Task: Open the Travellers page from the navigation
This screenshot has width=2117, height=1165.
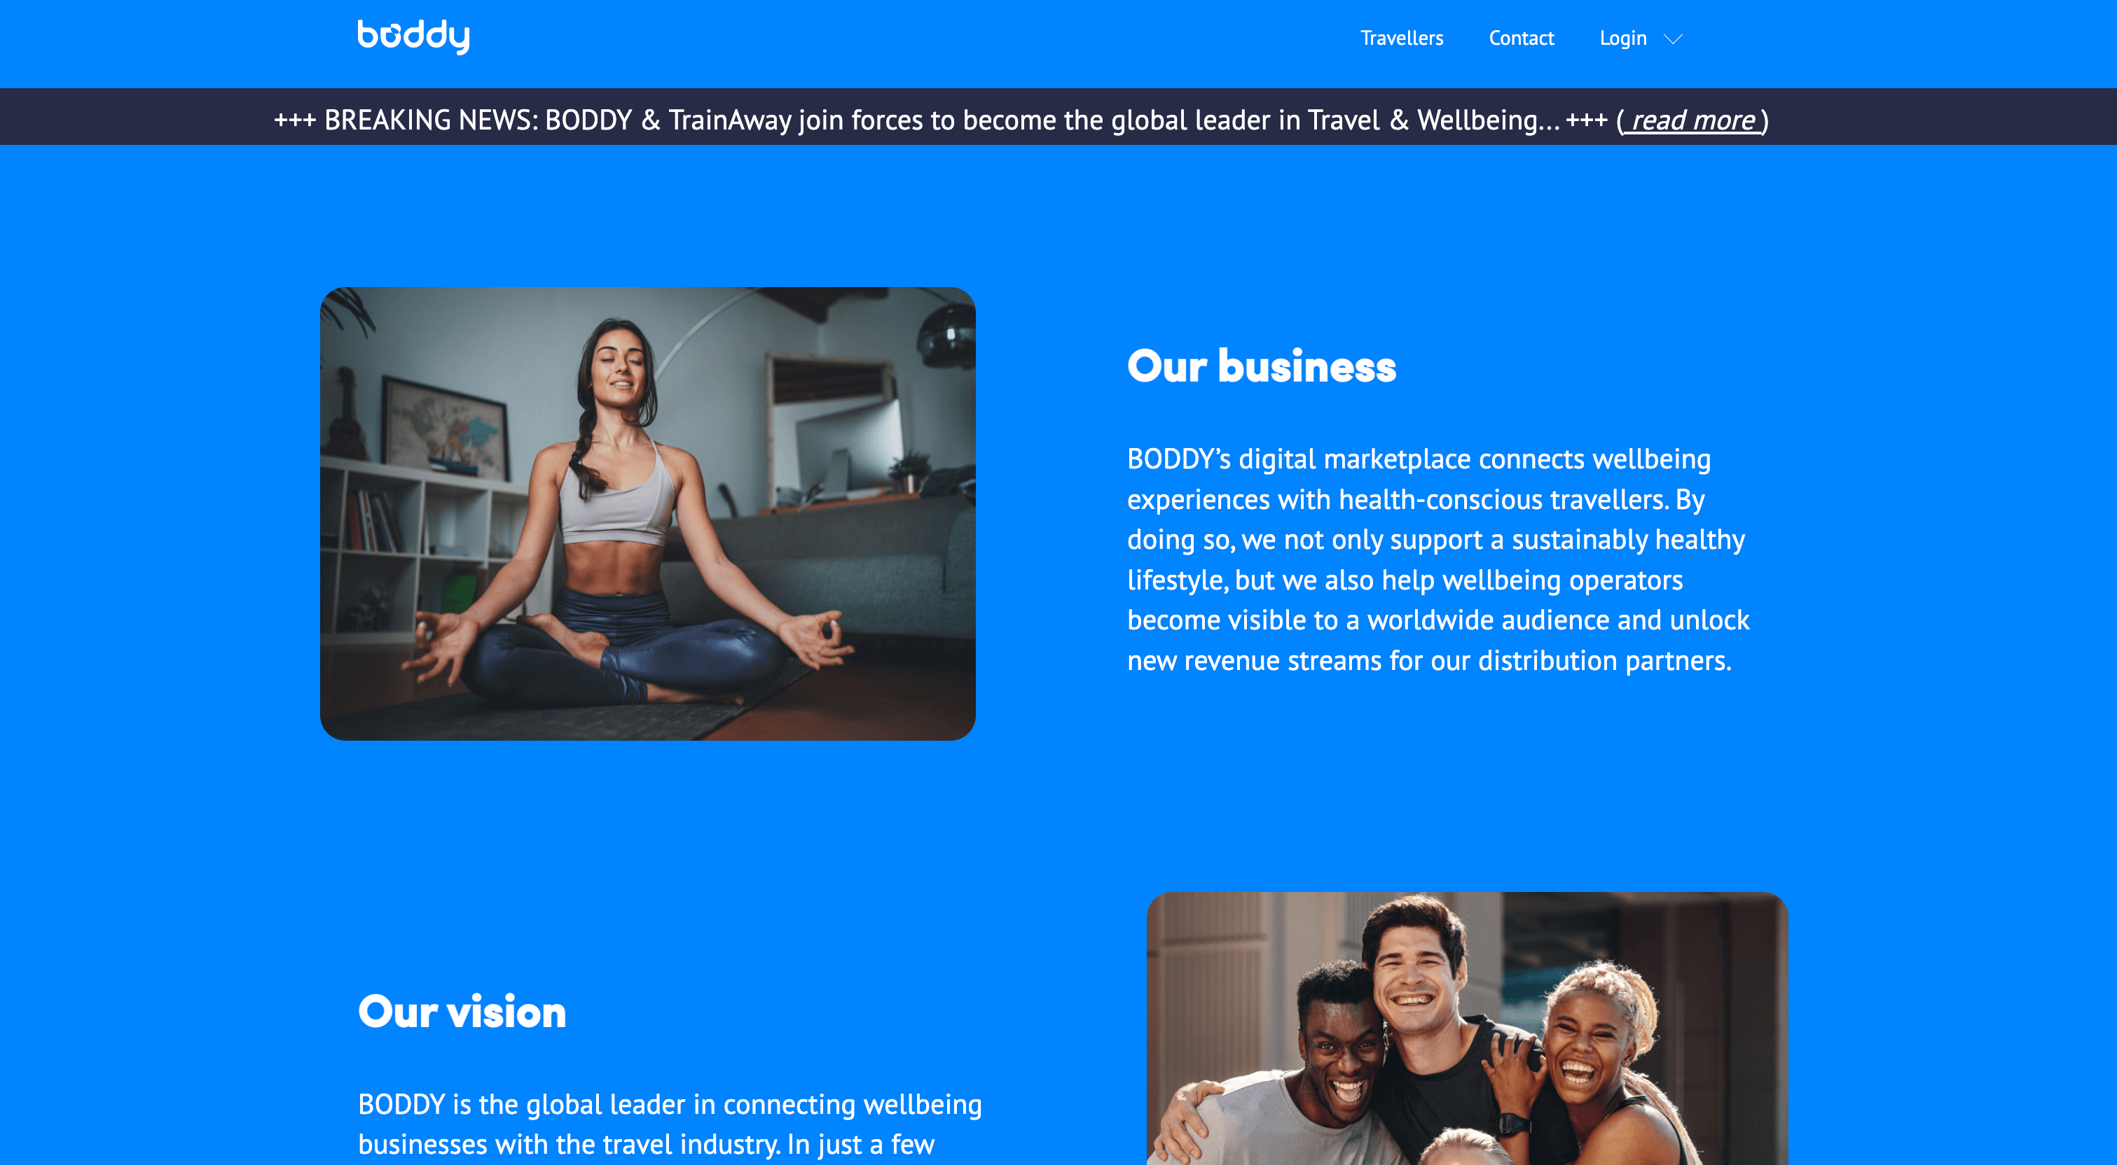Action: (x=1401, y=38)
